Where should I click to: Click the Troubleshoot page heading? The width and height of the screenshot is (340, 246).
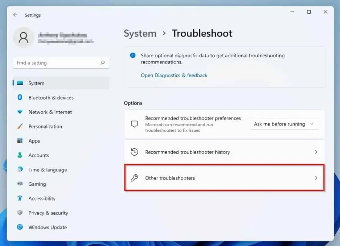point(202,33)
